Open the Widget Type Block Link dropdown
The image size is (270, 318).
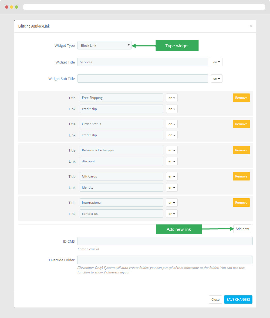tap(104, 45)
